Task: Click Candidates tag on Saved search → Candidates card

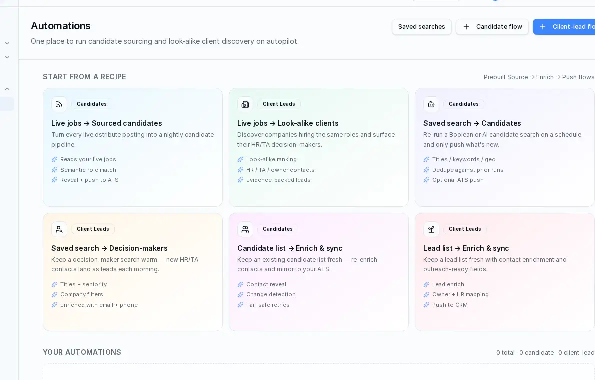Action: [463, 104]
